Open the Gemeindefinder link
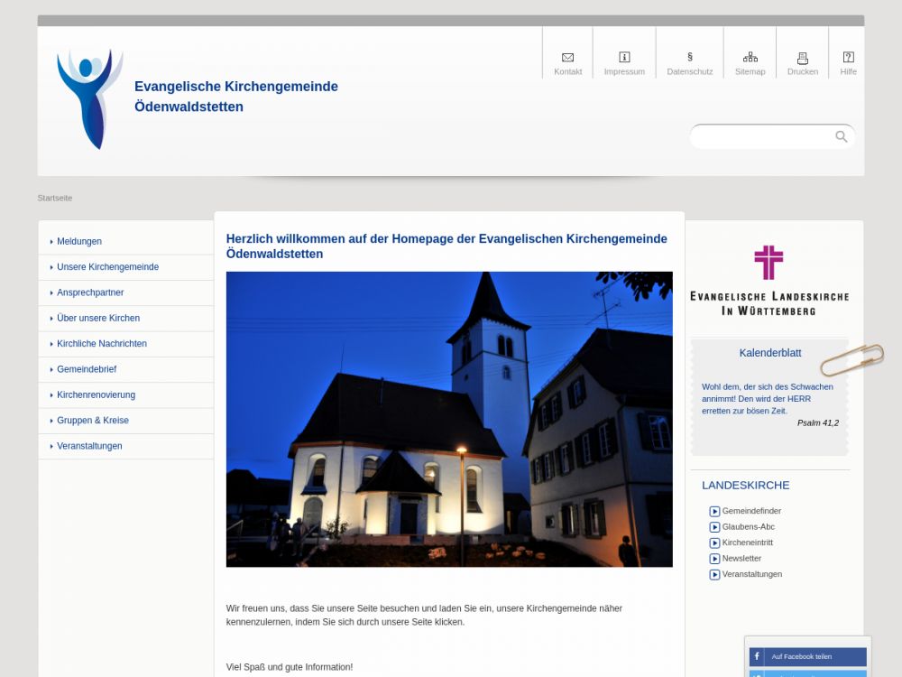This screenshot has width=902, height=677. pyautogui.click(x=751, y=511)
